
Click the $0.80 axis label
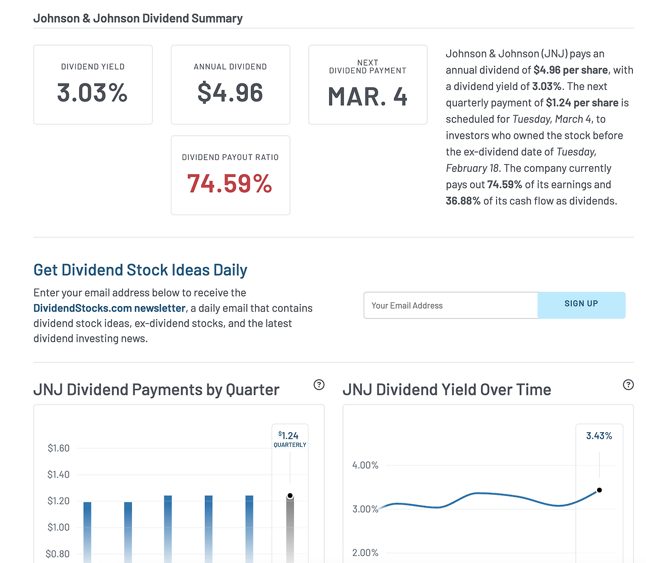tap(58, 554)
